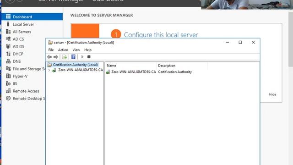Screen dimensions: 293x165
Task: Open Dashboard in Server Manager sidebar
Action: (x=32, y=16)
